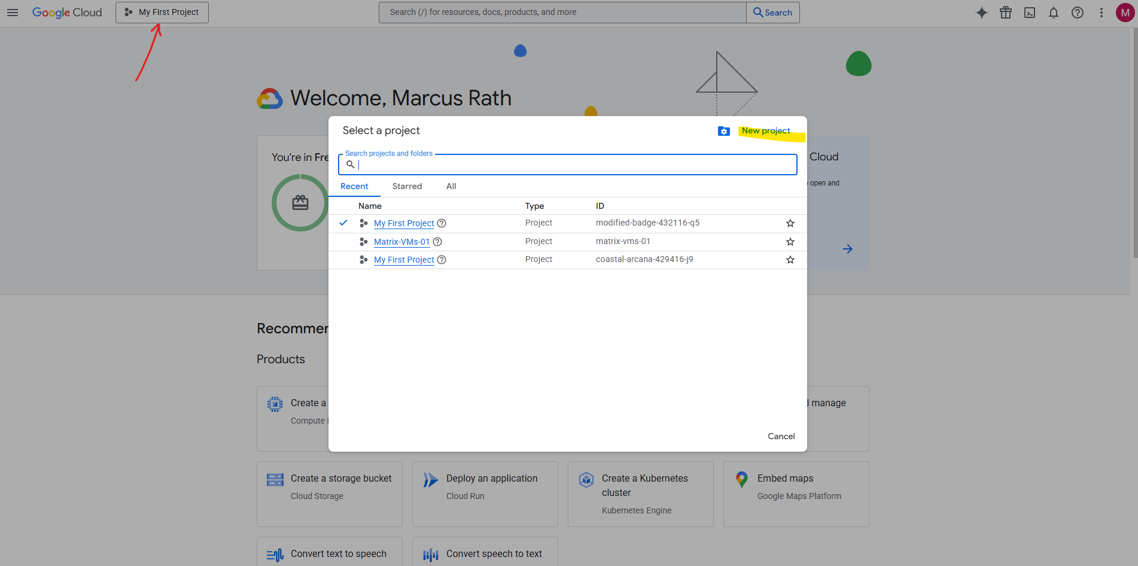The image size is (1138, 566).
Task: Star the matrix-vms-01 project
Action: pos(790,242)
